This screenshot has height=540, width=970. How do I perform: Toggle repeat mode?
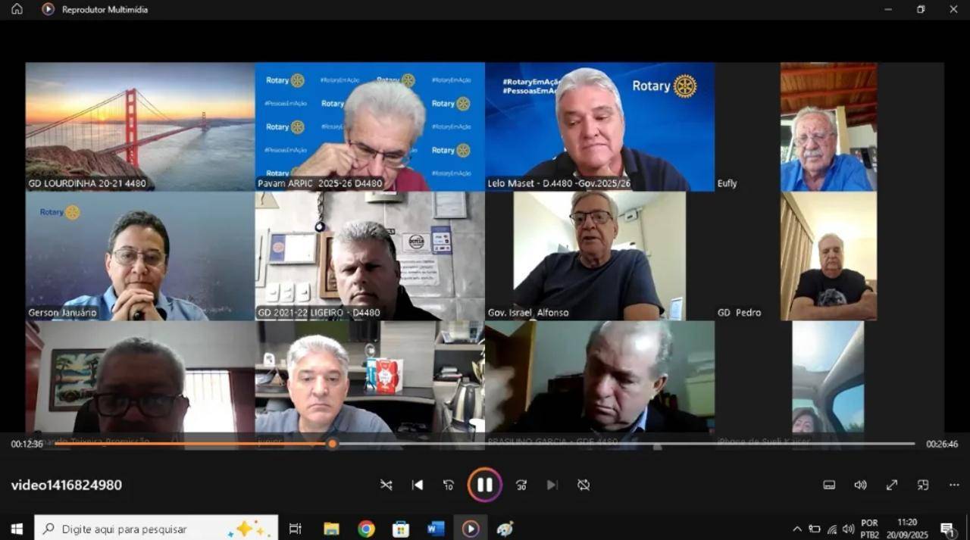click(x=584, y=485)
